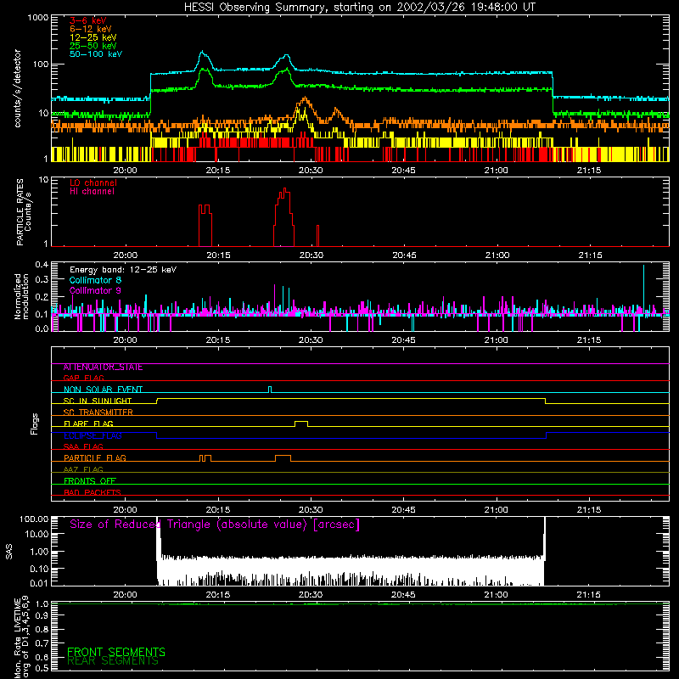Click the NON_SOLAR_EVENT flag label
This screenshot has height=679, width=679.
(x=103, y=390)
